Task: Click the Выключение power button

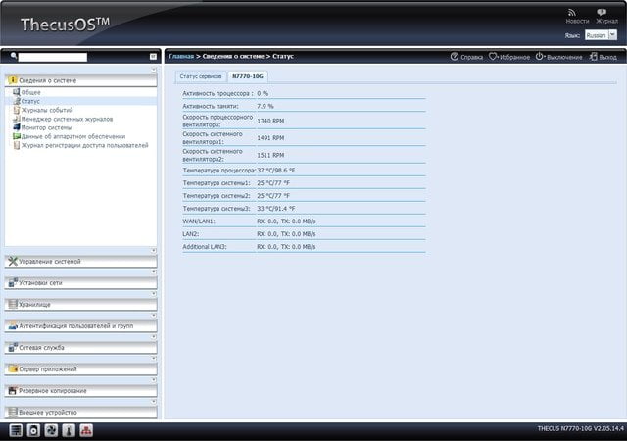Action: [x=558, y=57]
